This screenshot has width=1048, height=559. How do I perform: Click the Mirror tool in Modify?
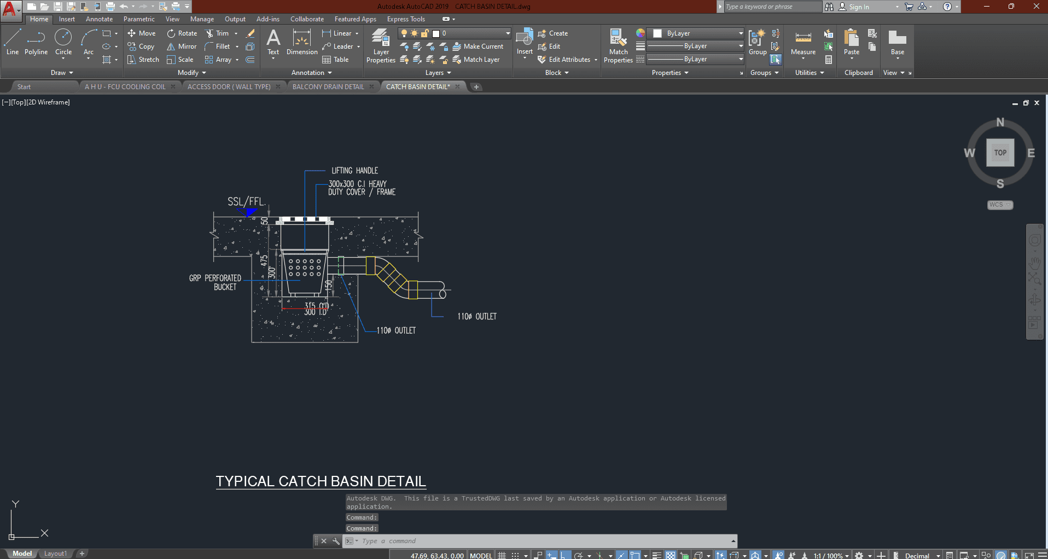182,46
